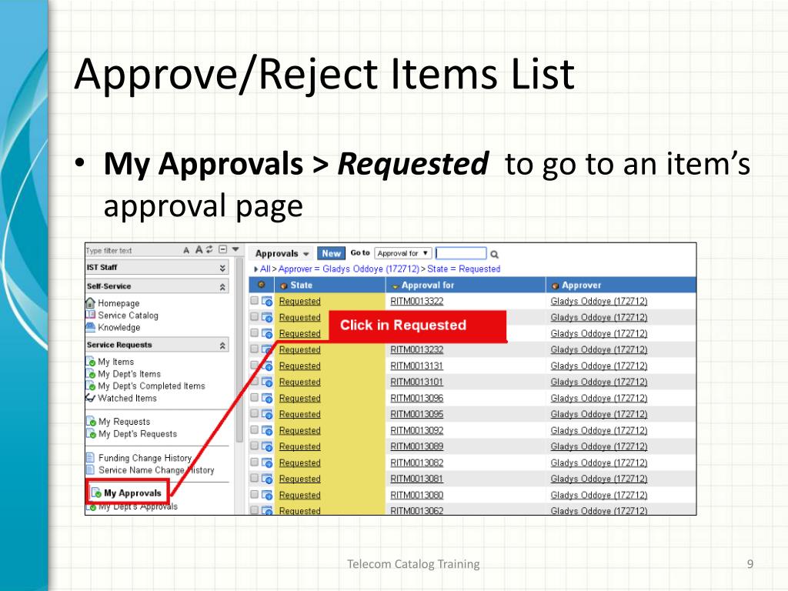This screenshot has width=788, height=591.
Task: Click Gladys Oddoye approver in RITM0013096 row
Action: point(599,398)
